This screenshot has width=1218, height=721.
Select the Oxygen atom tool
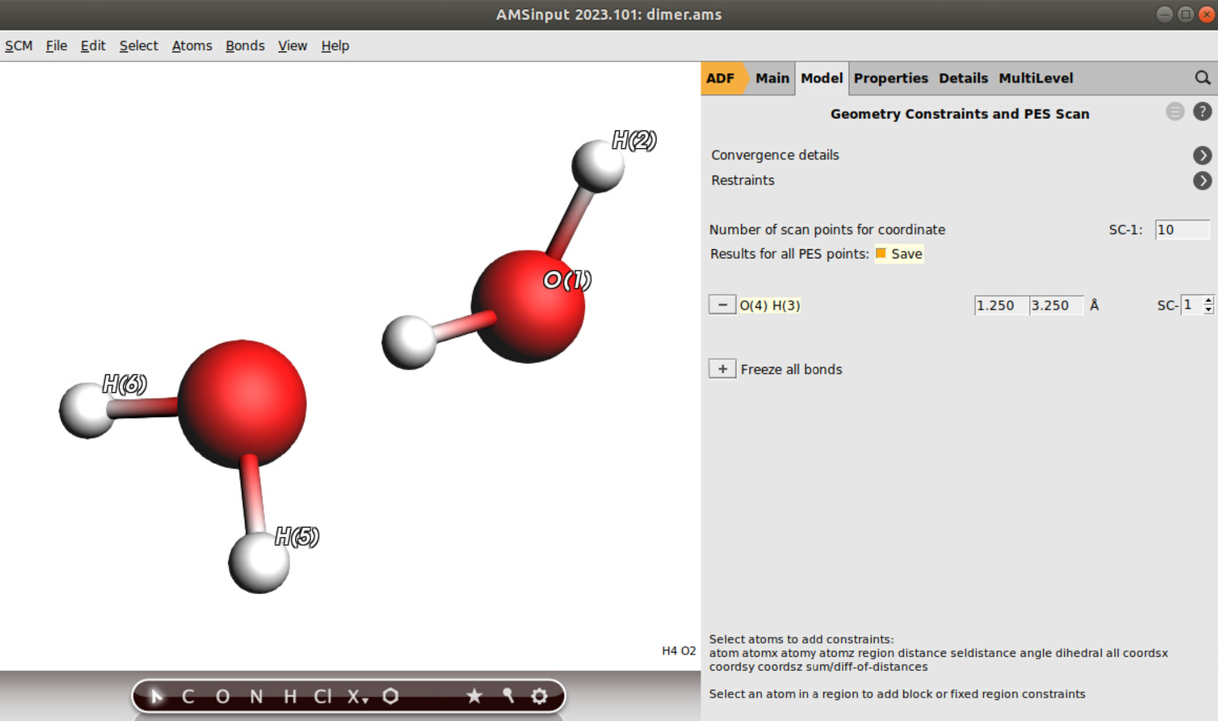point(223,696)
